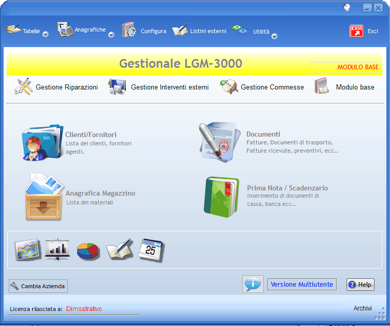The image size is (390, 326).
Task: Close the application window
Action: (378, 8)
